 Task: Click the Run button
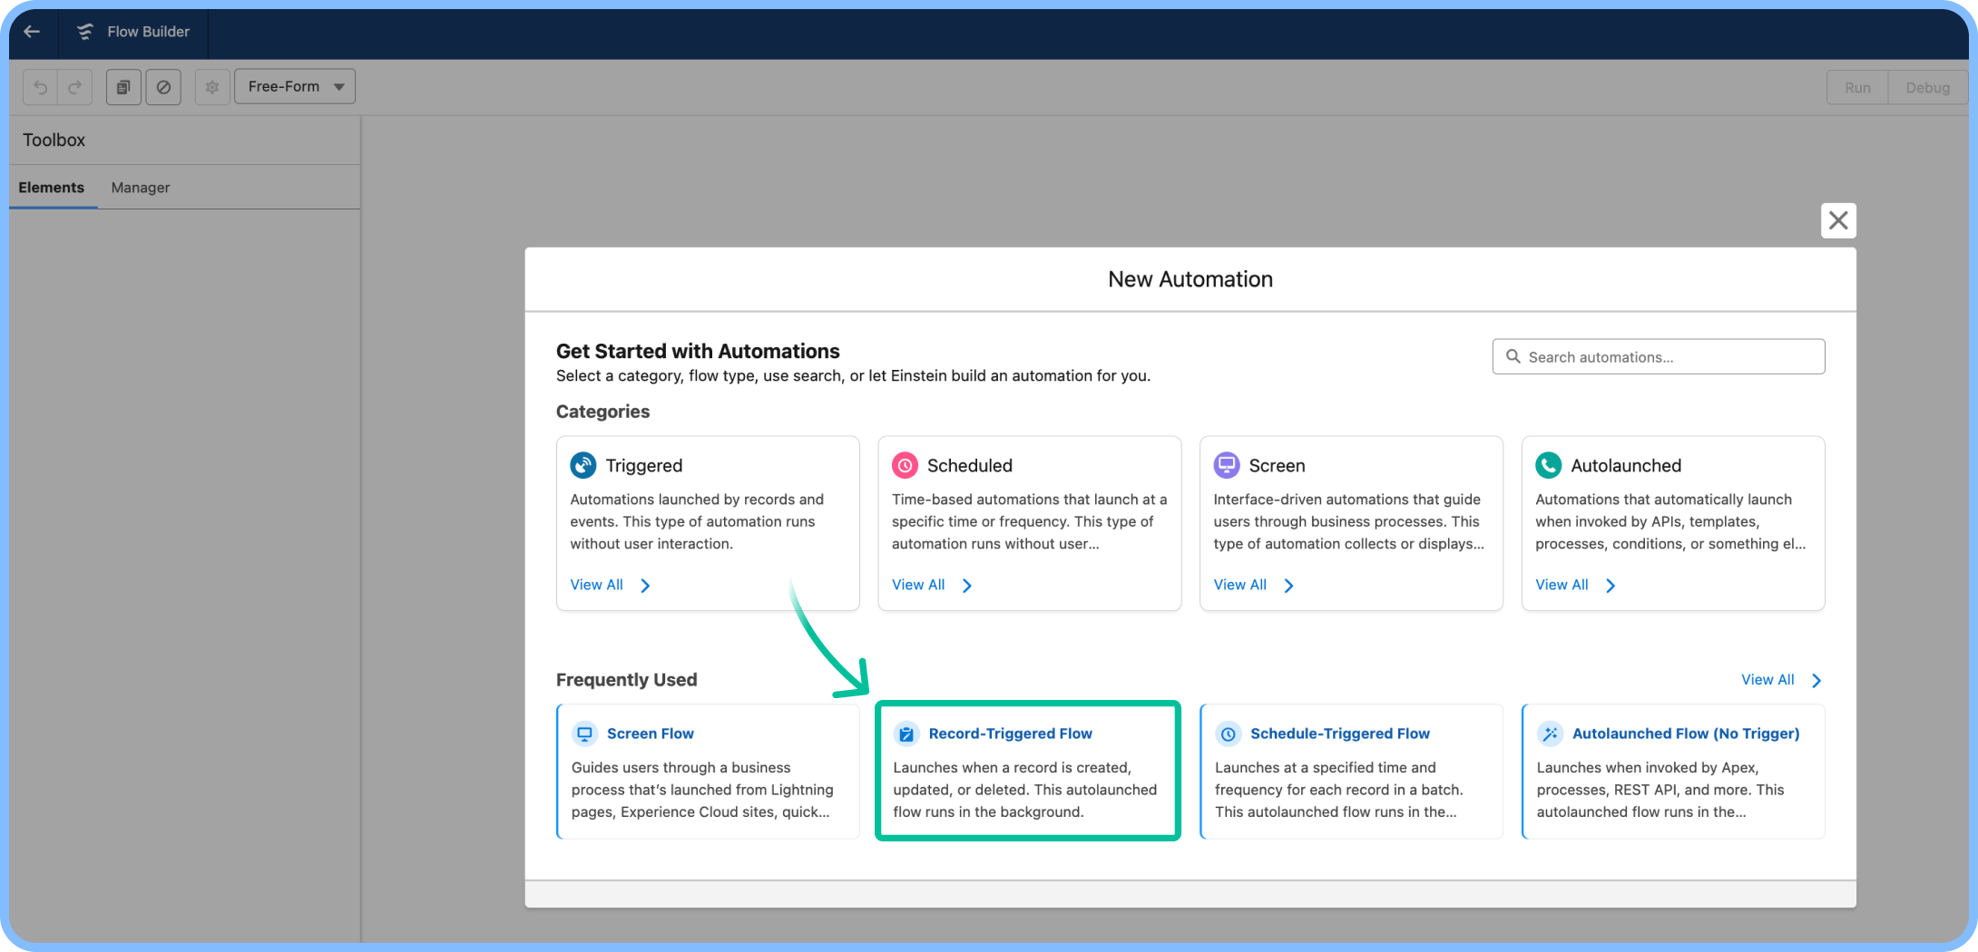[x=1857, y=88]
